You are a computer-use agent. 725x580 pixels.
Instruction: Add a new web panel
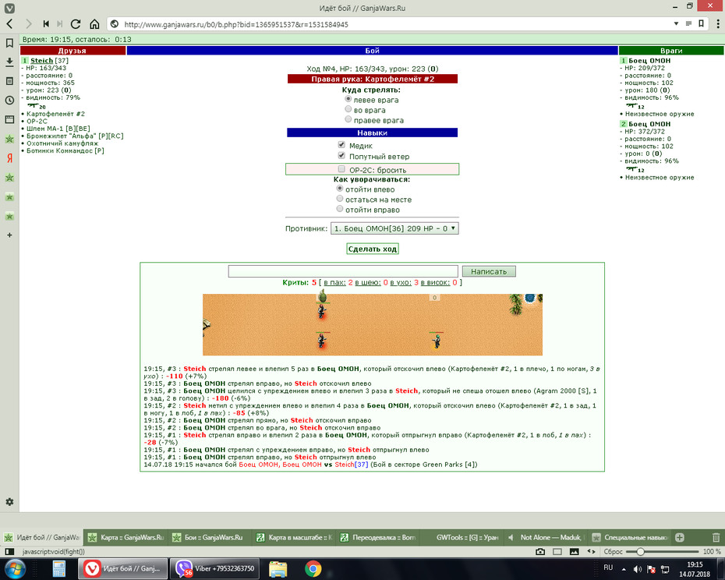pyautogui.click(x=9, y=235)
